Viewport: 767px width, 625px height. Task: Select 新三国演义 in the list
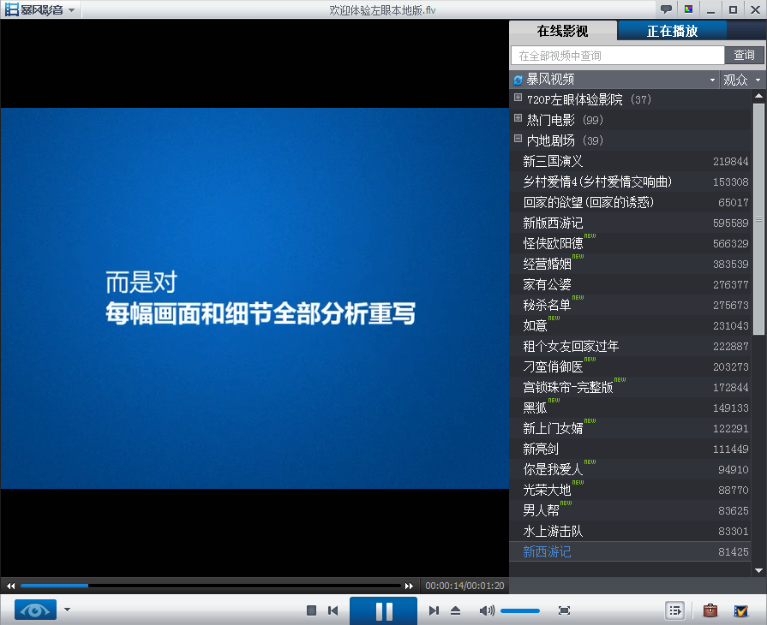630,161
